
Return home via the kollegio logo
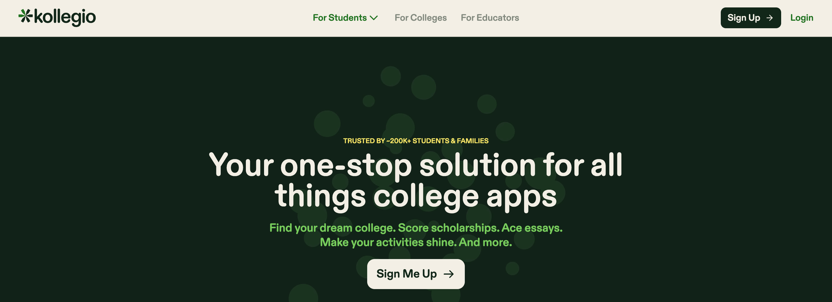pos(56,17)
